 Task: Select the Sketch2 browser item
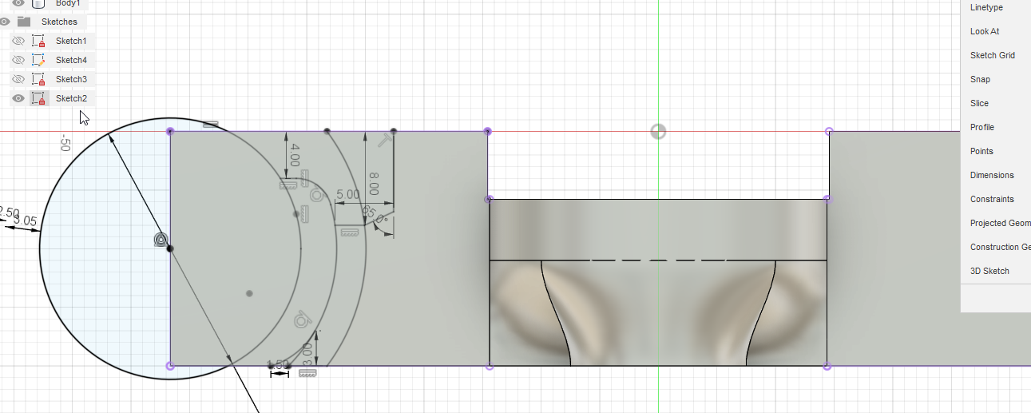click(x=71, y=98)
